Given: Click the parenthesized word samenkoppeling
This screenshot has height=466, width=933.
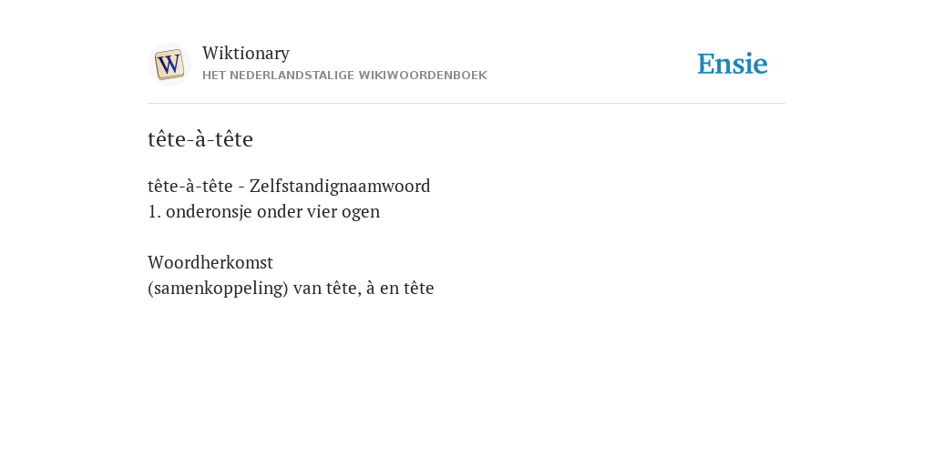Looking at the screenshot, I should click(x=218, y=289).
